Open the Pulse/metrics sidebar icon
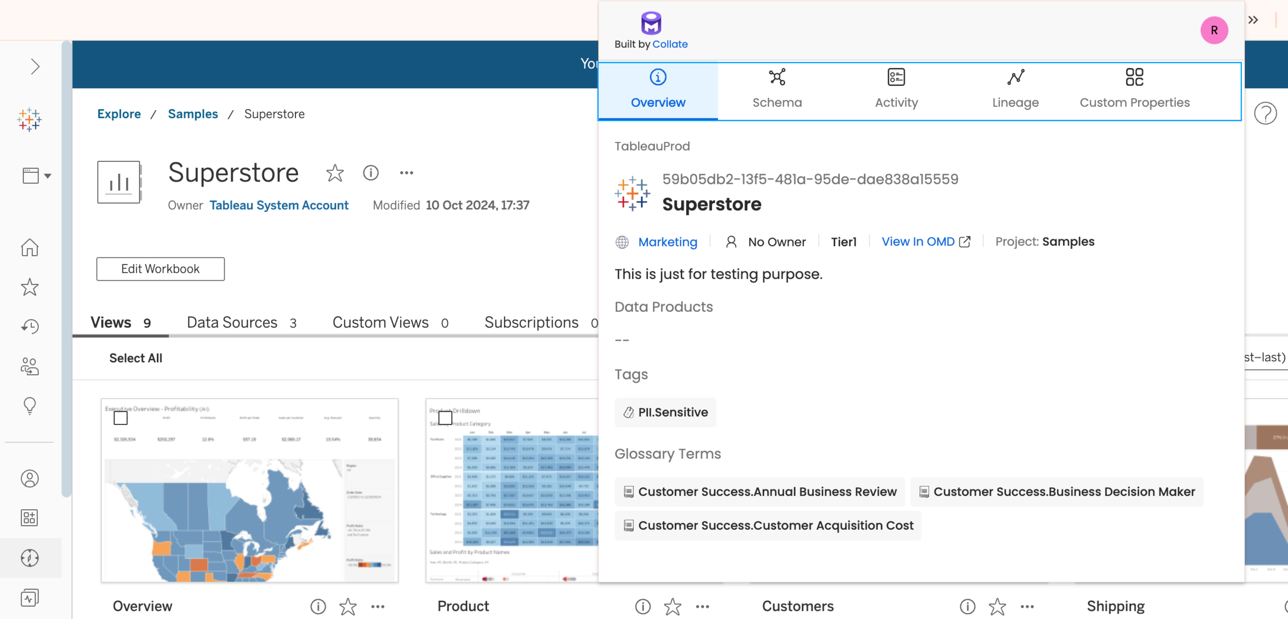The image size is (1288, 619). pyautogui.click(x=30, y=597)
